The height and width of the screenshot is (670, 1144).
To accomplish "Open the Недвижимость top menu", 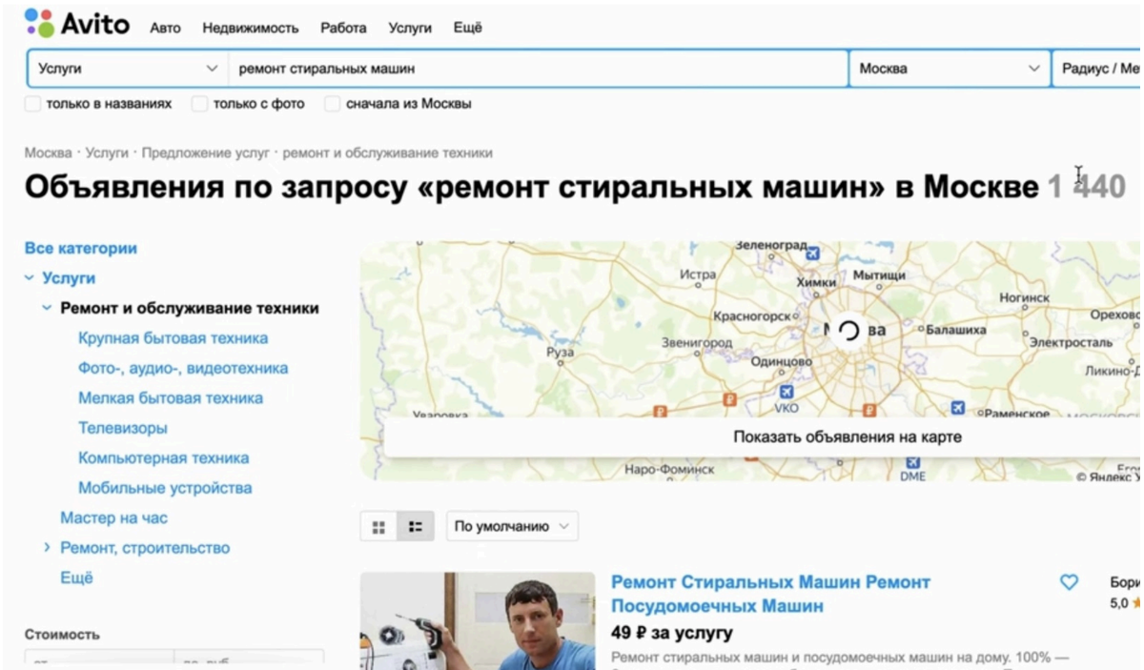I will pyautogui.click(x=251, y=28).
